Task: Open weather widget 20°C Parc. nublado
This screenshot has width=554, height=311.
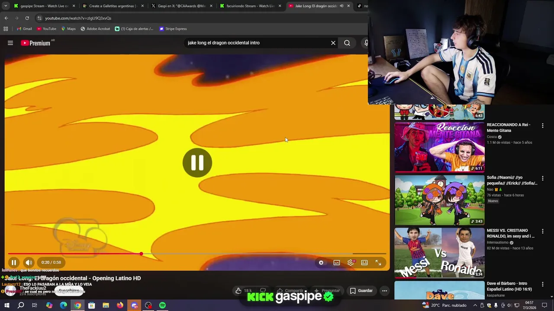Action: [445, 305]
